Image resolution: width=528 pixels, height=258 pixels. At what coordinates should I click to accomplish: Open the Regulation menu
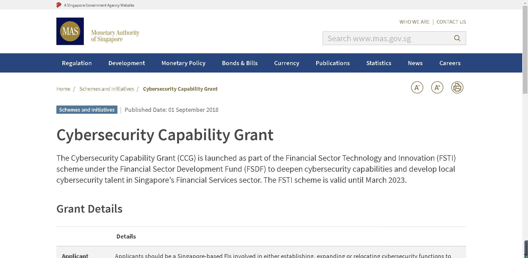coord(77,63)
